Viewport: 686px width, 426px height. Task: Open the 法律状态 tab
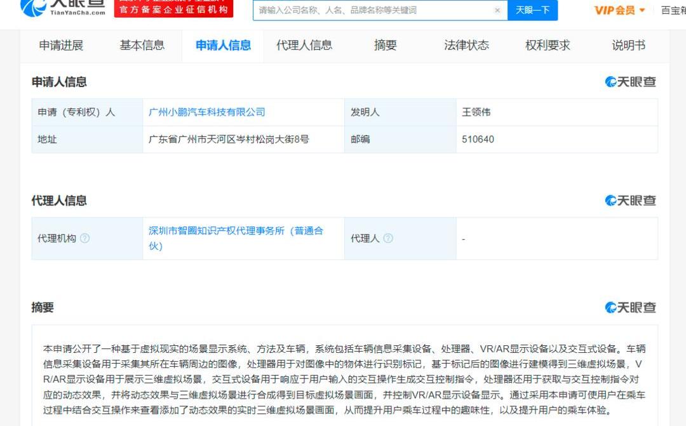(x=466, y=45)
